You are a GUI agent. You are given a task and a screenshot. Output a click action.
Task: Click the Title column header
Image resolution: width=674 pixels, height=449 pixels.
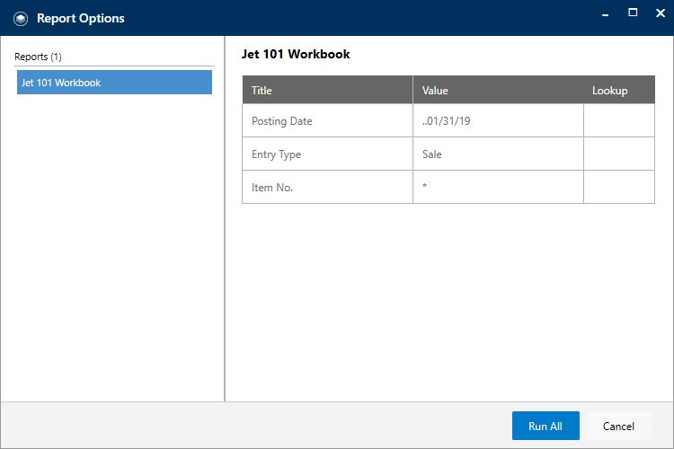(x=327, y=90)
